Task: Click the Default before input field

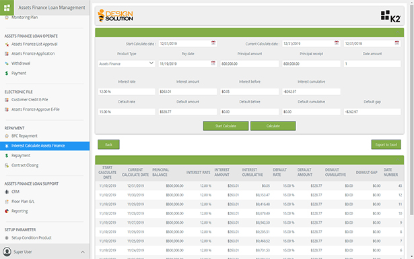Action: pos(250,112)
